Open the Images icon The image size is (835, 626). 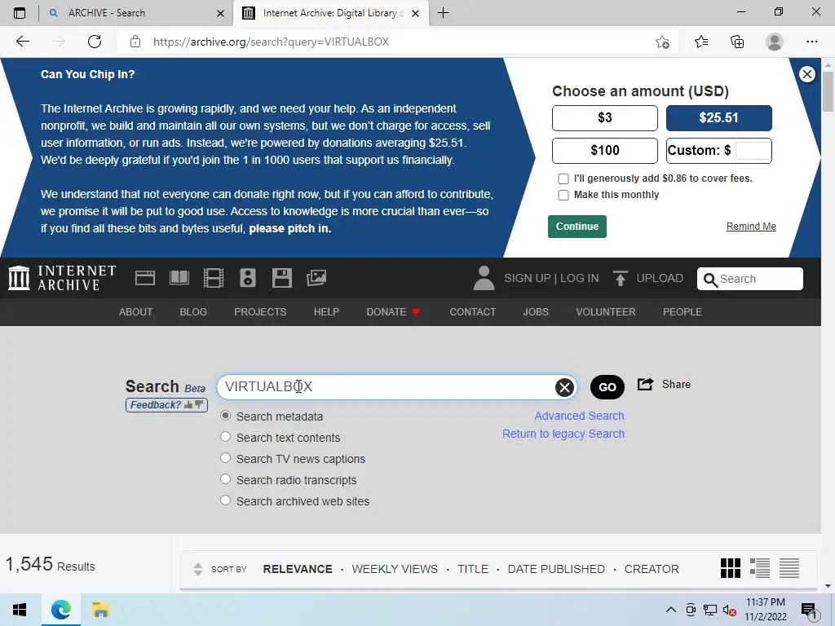(x=316, y=278)
